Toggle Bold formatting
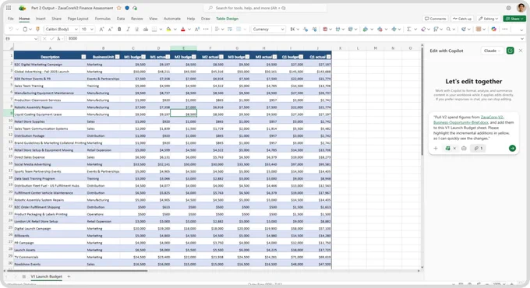 pos(119,30)
